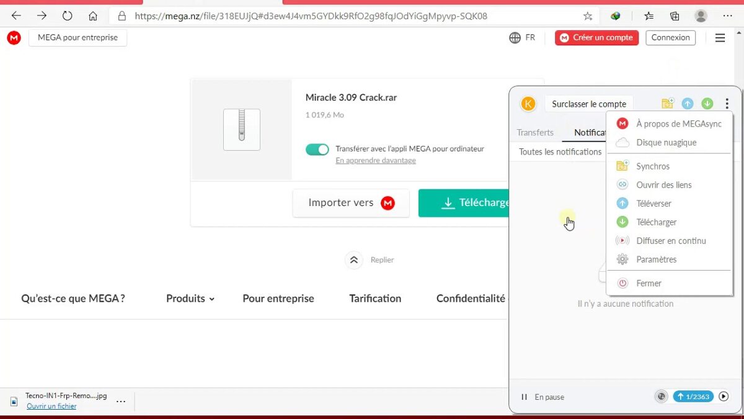
Task: Click the blue upload arrow icon in MEGAsync header
Action: tap(687, 104)
